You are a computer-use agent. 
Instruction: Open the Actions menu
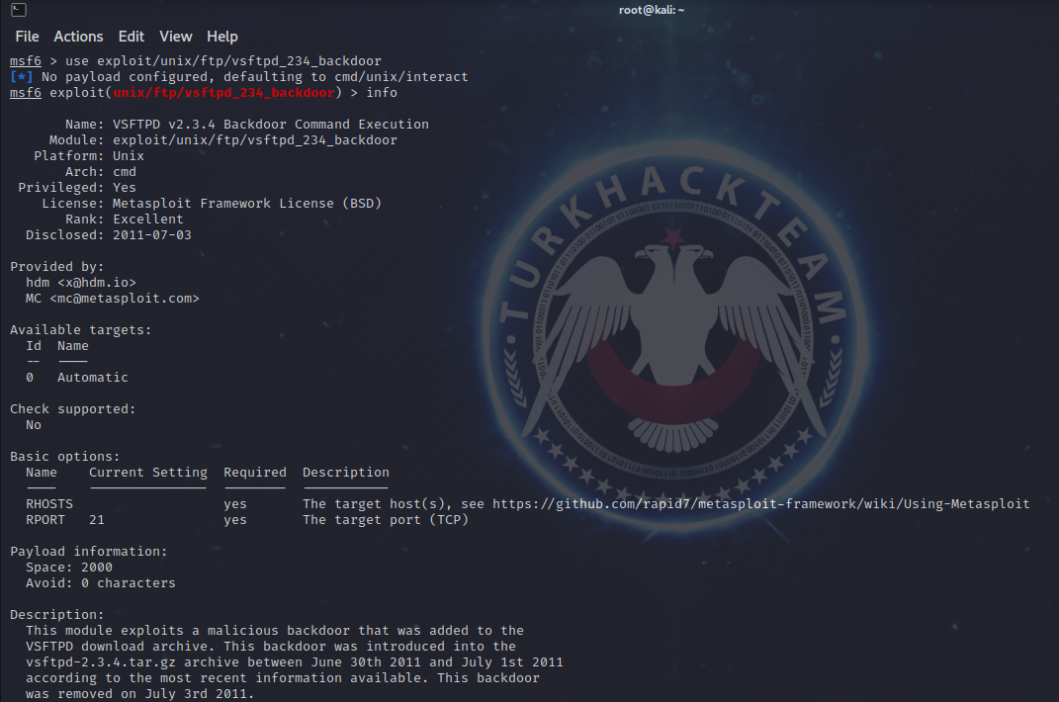coord(78,37)
